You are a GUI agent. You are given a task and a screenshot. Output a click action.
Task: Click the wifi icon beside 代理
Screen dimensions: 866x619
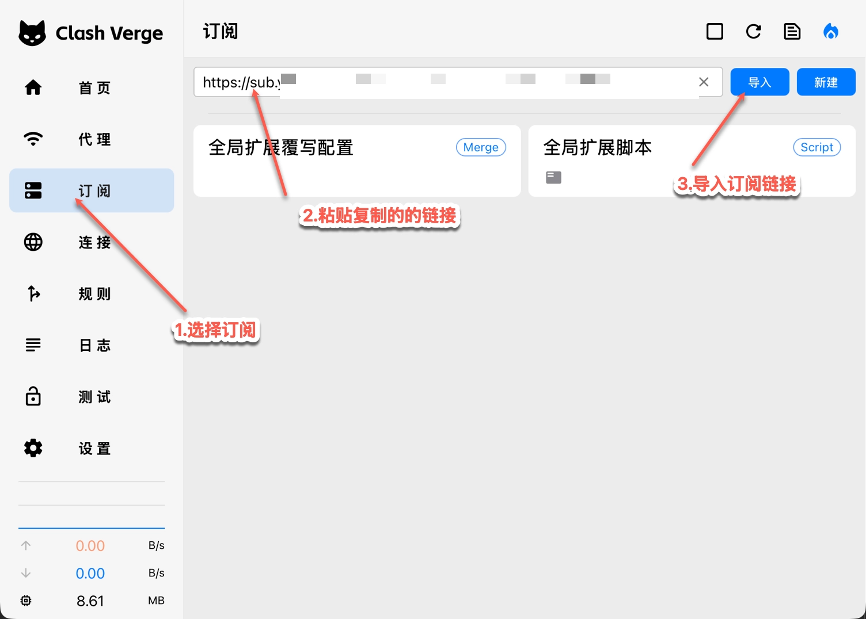(33, 139)
